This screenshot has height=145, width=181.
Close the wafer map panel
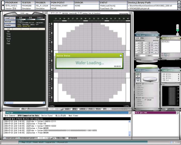pyautogui.click(x=130, y=13)
